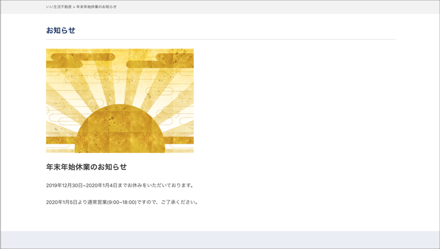Click the 2019年12月30日 start date text
This screenshot has height=249, width=440.
tap(64, 186)
